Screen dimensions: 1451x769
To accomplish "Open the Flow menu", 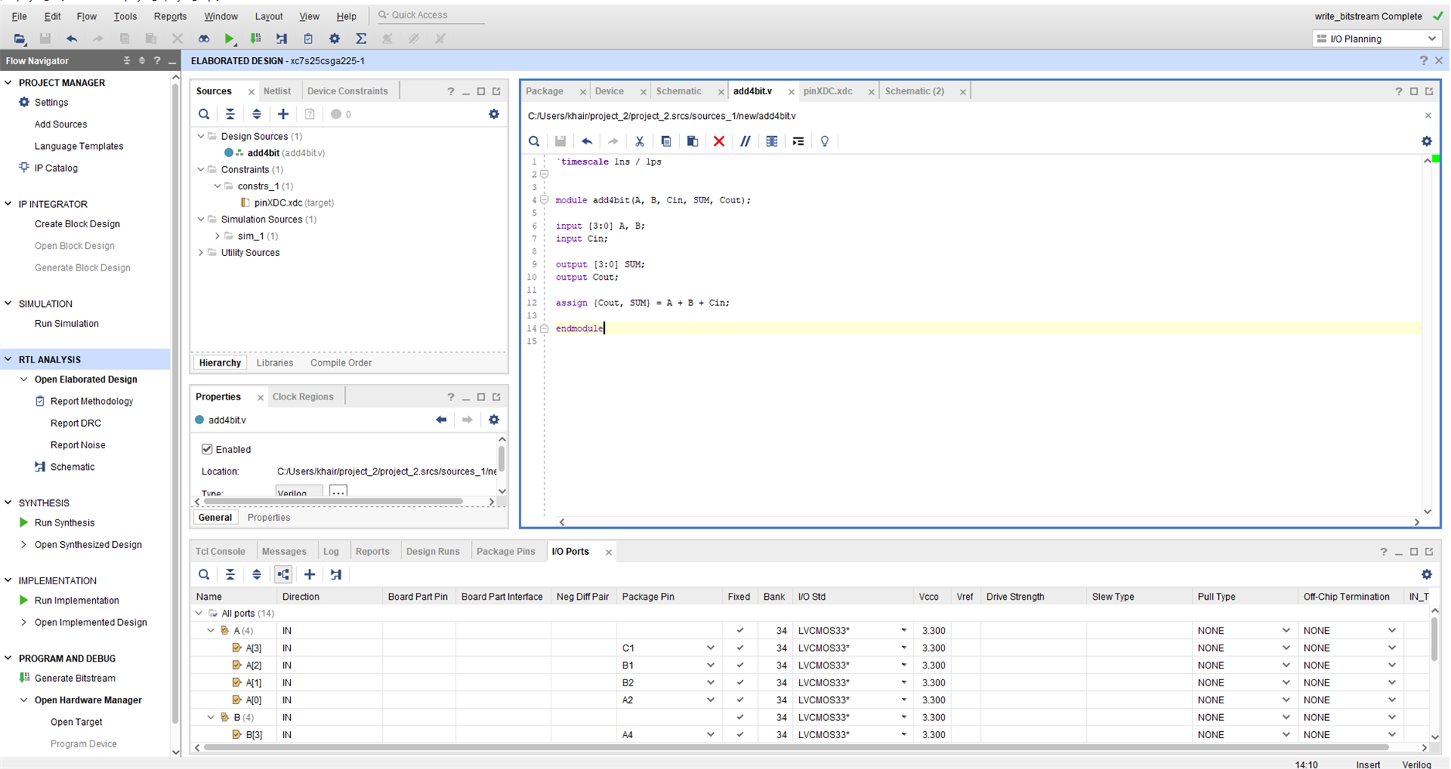I will (x=87, y=16).
